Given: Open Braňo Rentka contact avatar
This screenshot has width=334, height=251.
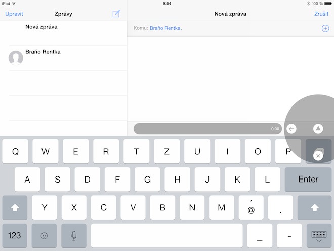Looking at the screenshot, I should pyautogui.click(x=16, y=58).
